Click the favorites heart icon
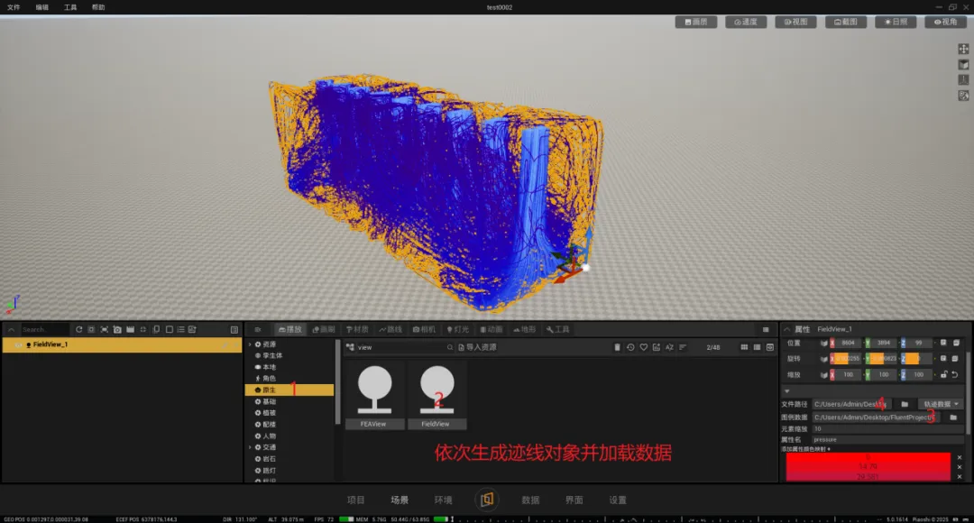Viewport: 974px width, 523px height. [643, 347]
